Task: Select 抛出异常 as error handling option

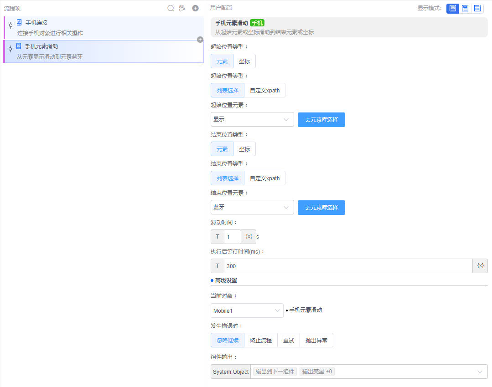Action: [x=316, y=340]
